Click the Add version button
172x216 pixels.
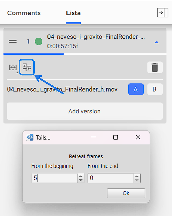point(85,111)
